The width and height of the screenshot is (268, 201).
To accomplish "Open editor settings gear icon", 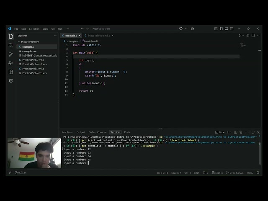I will tap(247, 36).
